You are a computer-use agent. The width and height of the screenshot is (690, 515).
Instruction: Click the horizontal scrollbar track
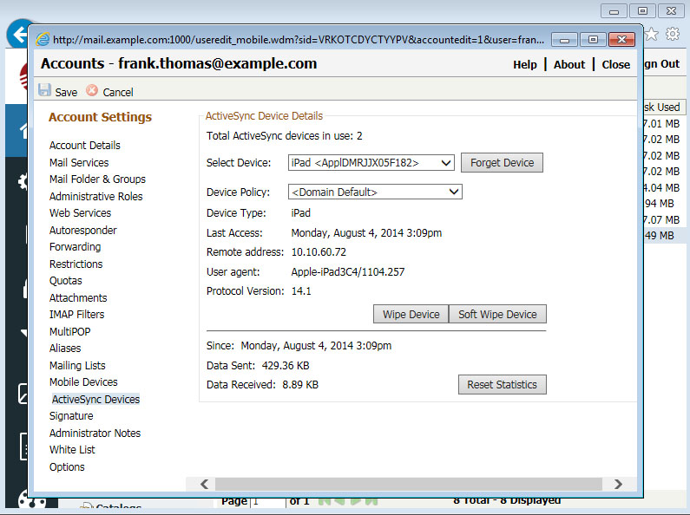408,485
